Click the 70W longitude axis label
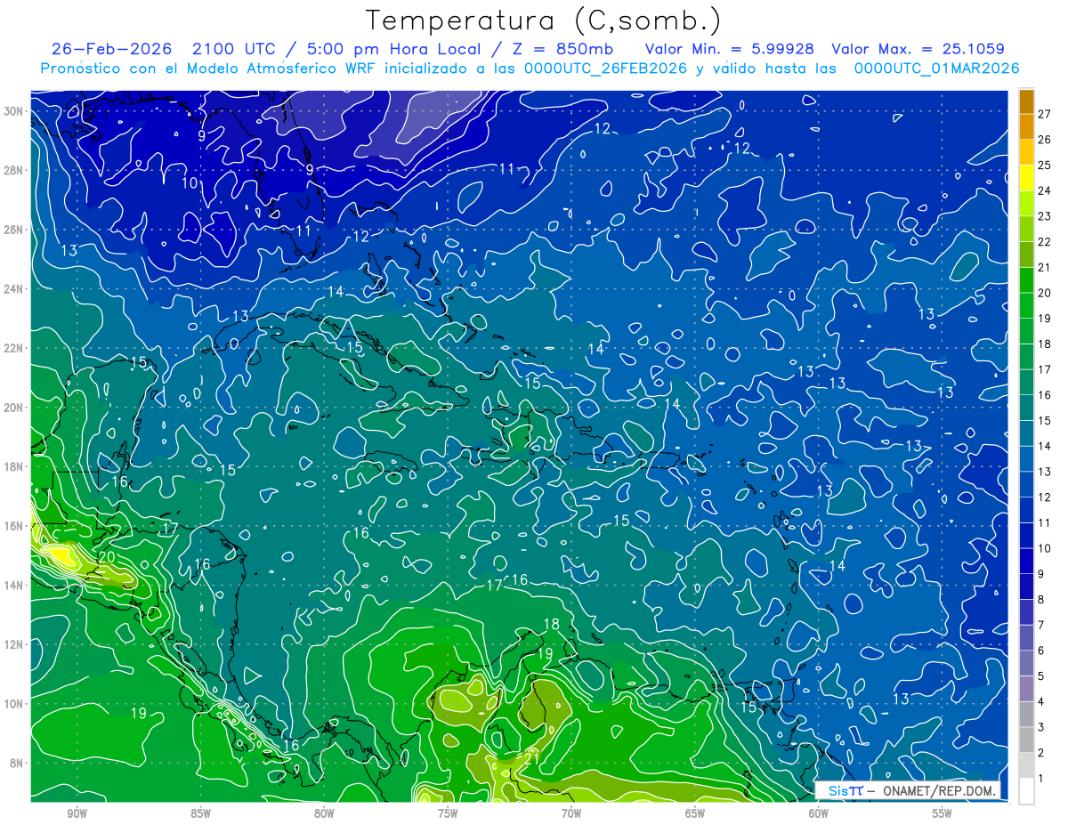 pyautogui.click(x=571, y=813)
